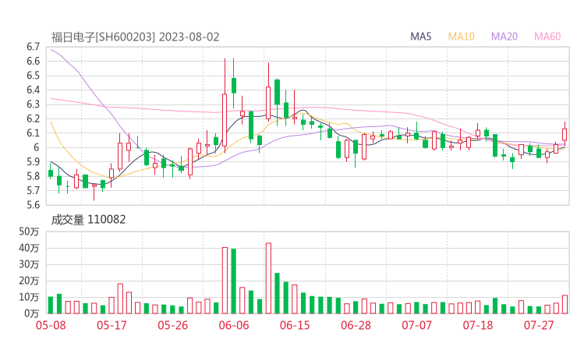Select the MA10 legend label
Viewport: 577px width, 343px height.
coord(461,37)
